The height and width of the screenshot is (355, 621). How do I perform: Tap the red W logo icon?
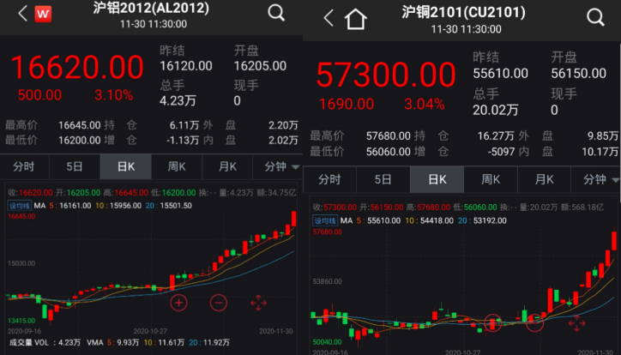(43, 15)
